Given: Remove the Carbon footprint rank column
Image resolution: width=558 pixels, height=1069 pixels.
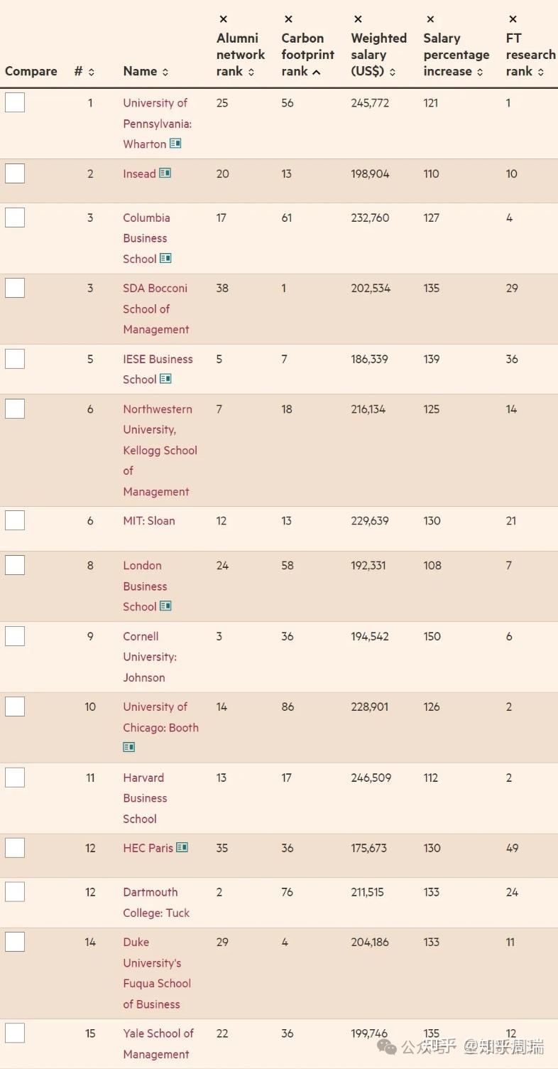Looking at the screenshot, I should tap(288, 19).
